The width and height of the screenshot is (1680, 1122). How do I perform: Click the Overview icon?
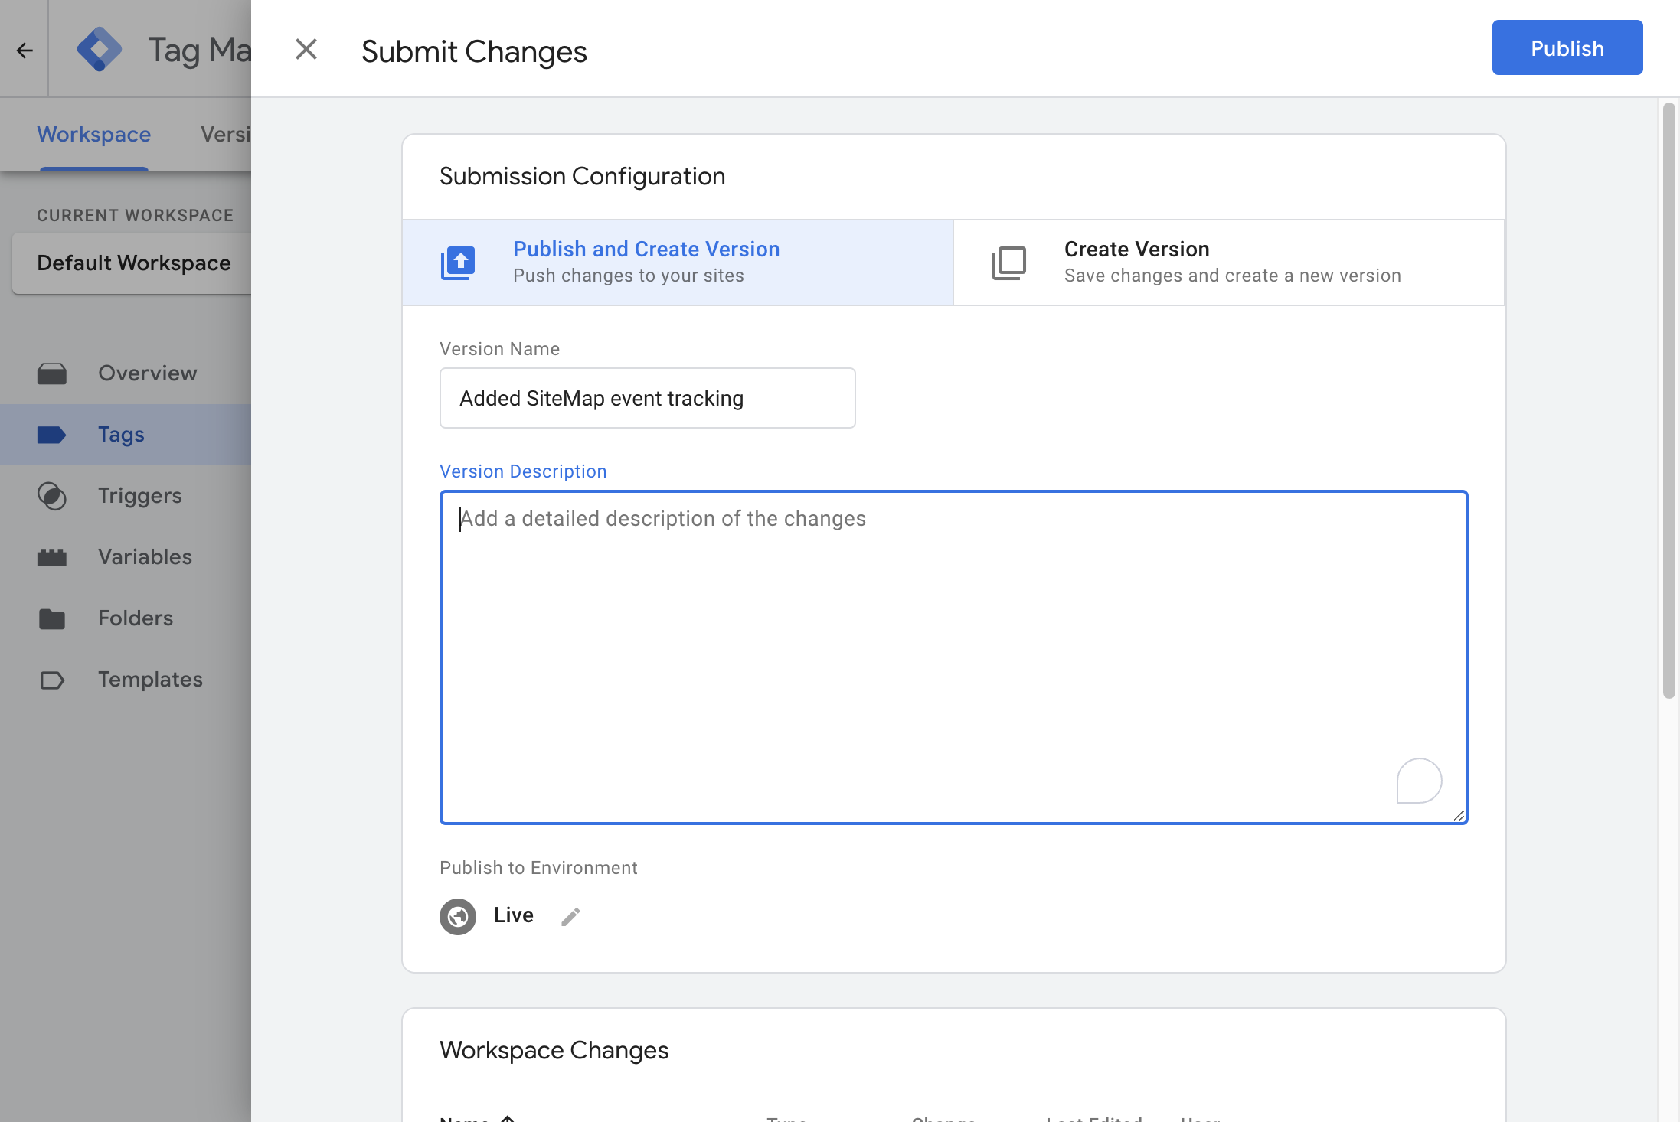[x=52, y=373]
